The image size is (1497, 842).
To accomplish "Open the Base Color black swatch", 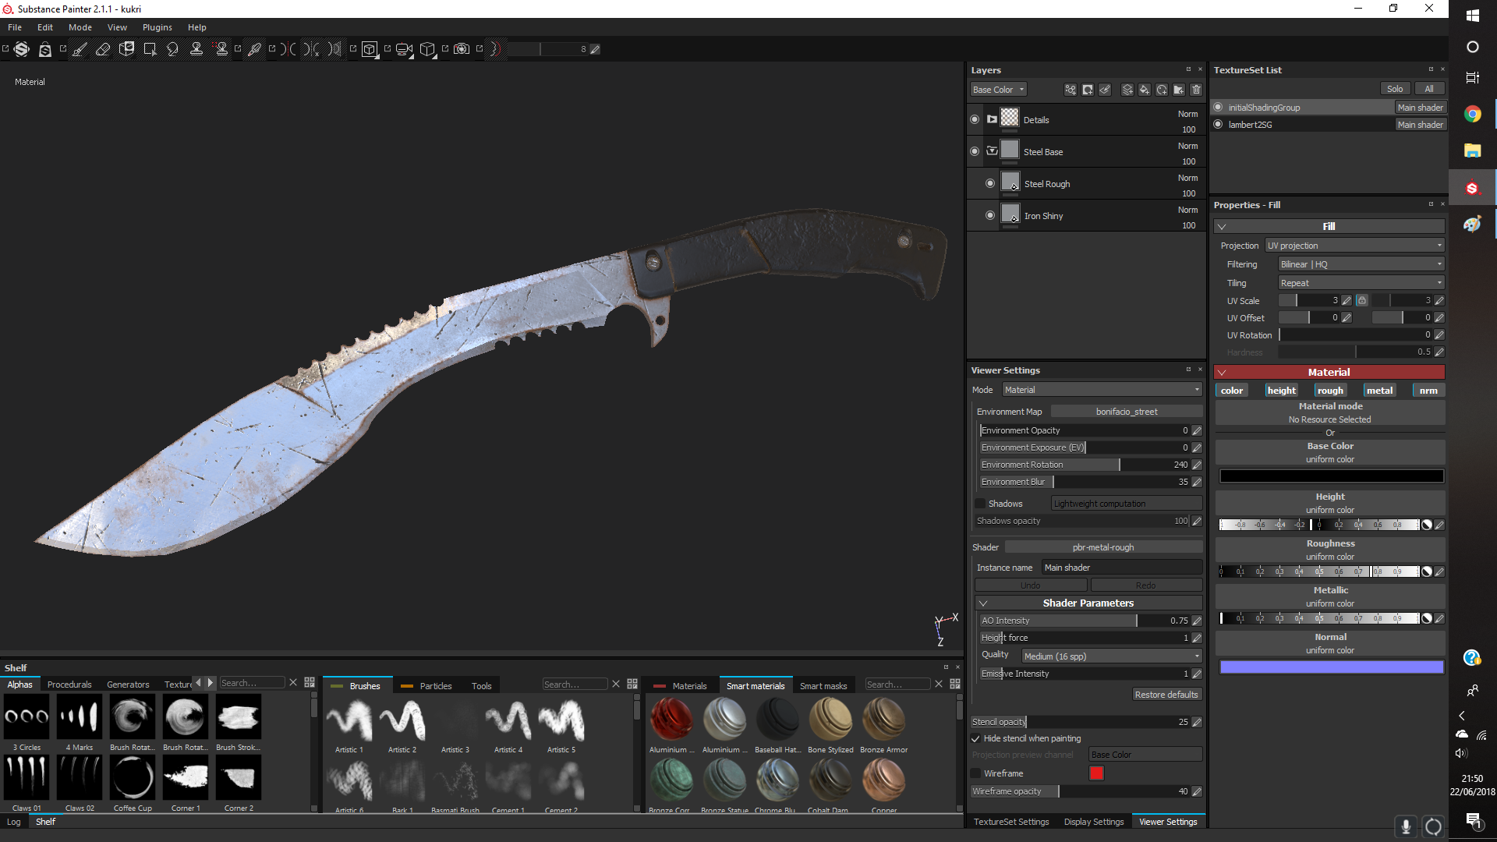I will [1332, 476].
